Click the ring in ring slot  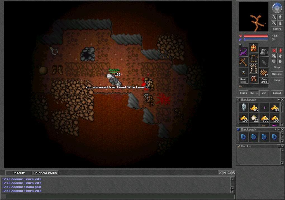pyautogui.click(x=243, y=73)
